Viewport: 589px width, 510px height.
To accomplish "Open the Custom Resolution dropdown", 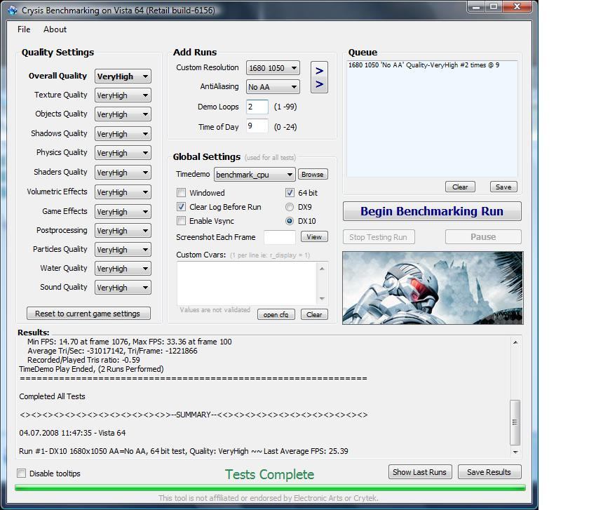I will point(273,68).
